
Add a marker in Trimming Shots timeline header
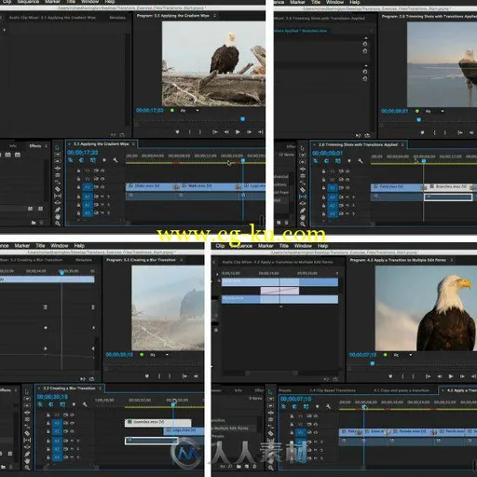[x=349, y=161]
